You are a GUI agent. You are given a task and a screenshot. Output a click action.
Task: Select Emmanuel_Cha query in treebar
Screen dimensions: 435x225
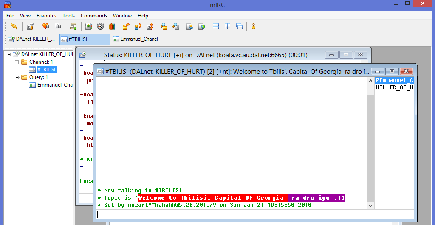55,85
